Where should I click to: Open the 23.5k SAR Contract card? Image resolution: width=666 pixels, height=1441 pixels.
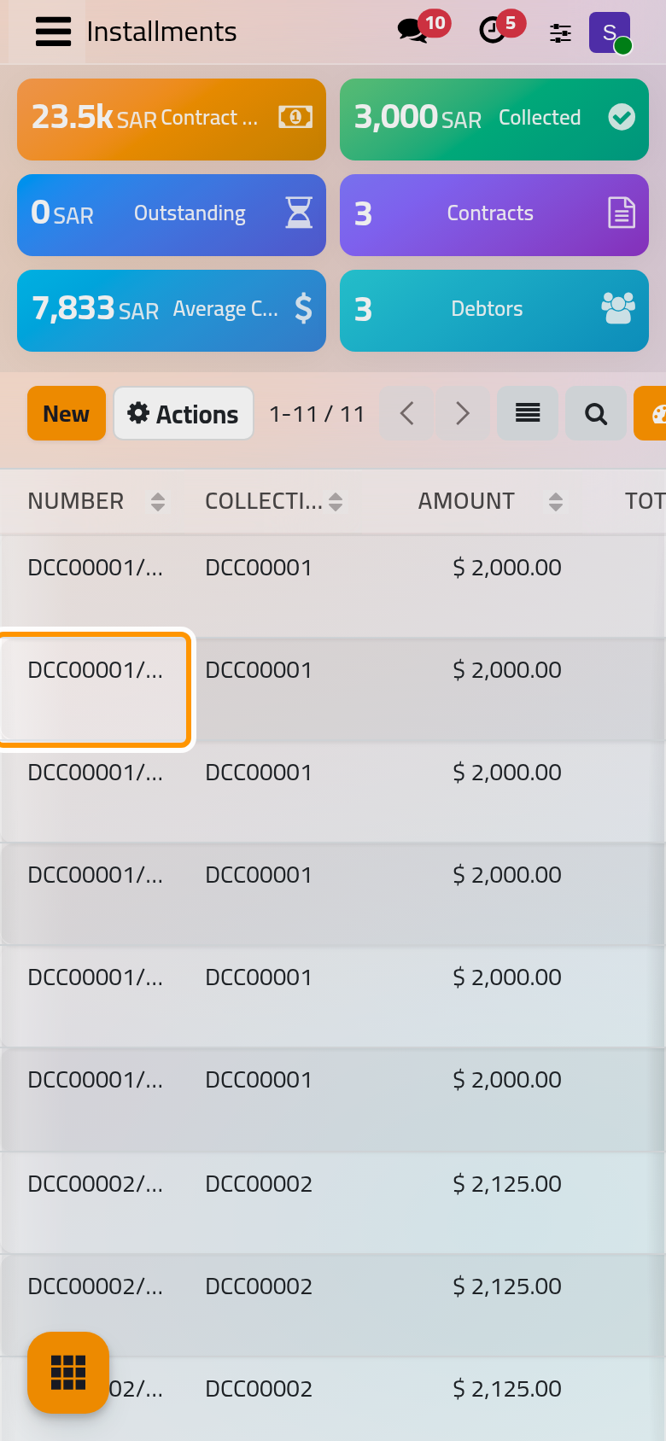point(172,120)
